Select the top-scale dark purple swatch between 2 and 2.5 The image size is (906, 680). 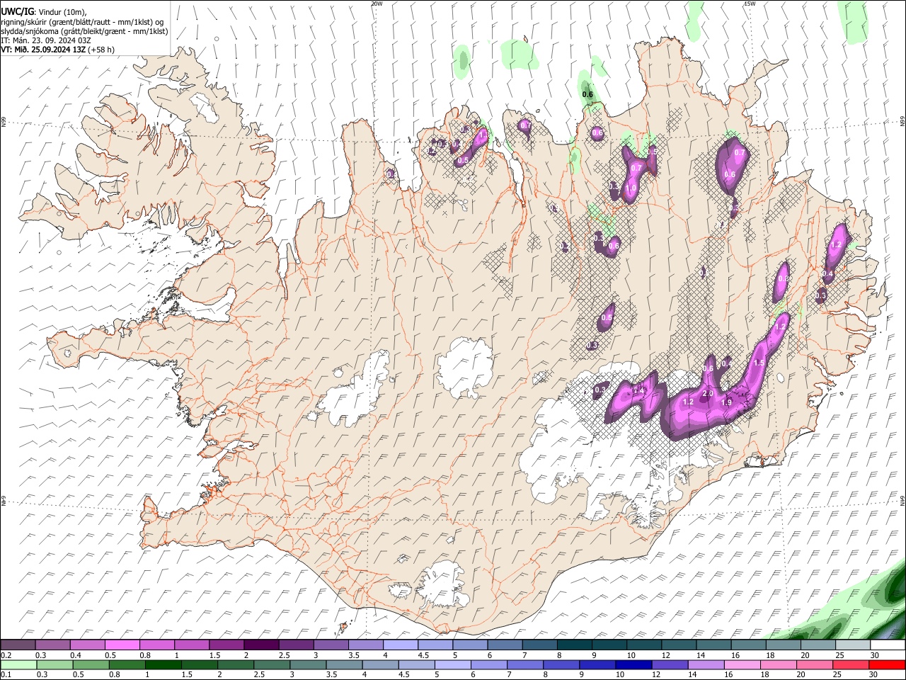(261, 645)
